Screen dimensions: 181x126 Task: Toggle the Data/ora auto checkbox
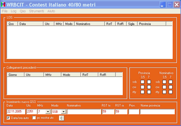click(x=8, y=118)
